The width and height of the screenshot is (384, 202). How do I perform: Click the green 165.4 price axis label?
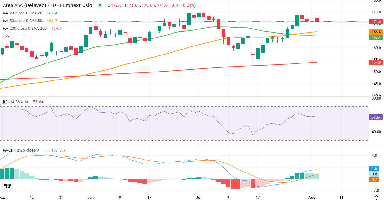coord(376,38)
